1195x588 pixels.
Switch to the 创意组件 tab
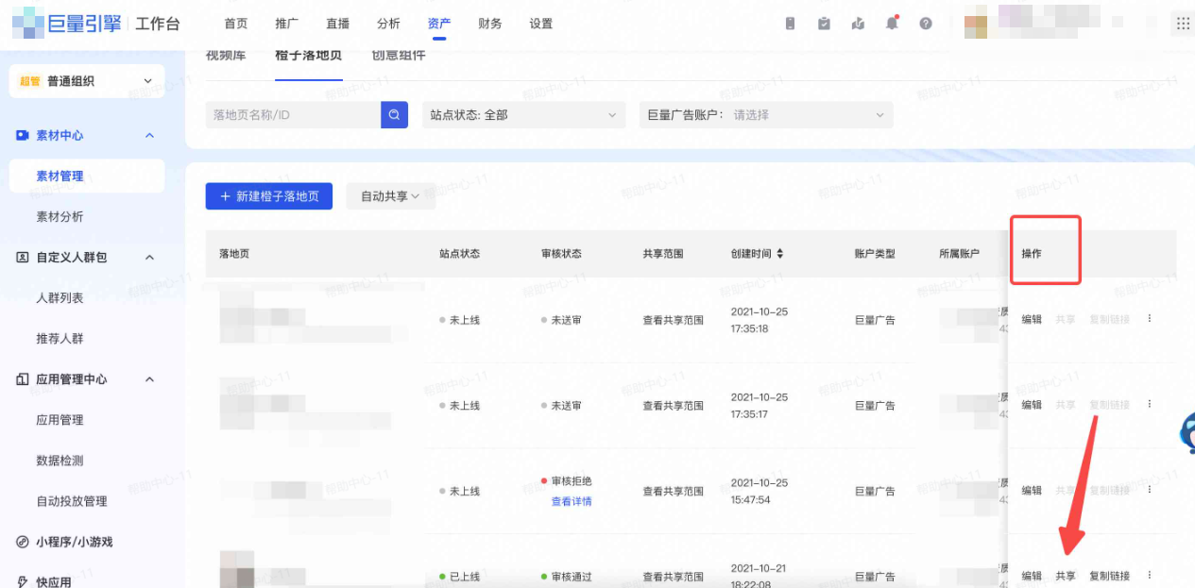point(399,55)
